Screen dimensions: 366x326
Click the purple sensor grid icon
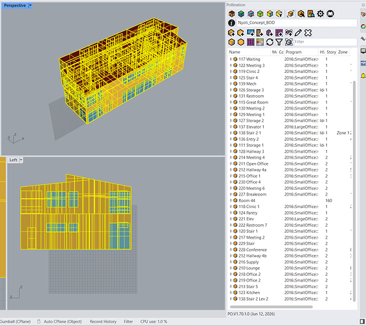(251, 42)
